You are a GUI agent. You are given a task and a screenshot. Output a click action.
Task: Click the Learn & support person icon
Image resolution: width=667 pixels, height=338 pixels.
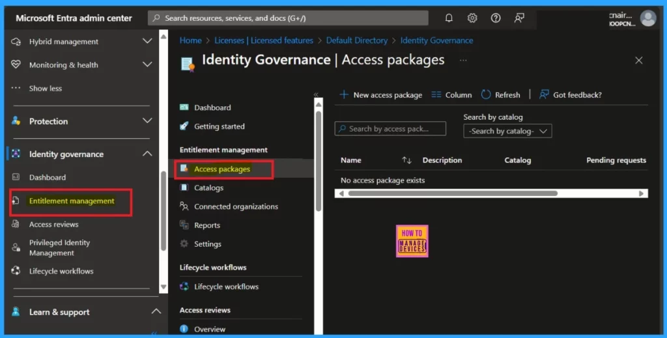(16, 312)
